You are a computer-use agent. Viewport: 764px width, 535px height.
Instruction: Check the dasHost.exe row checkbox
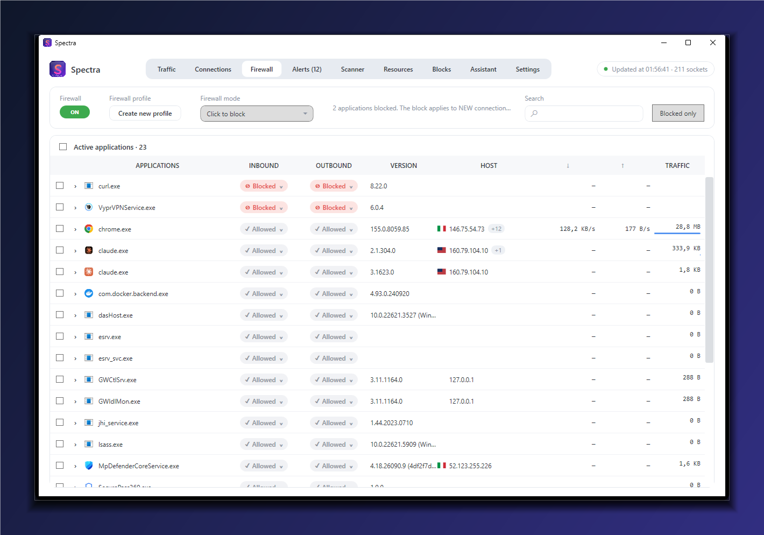[60, 315]
